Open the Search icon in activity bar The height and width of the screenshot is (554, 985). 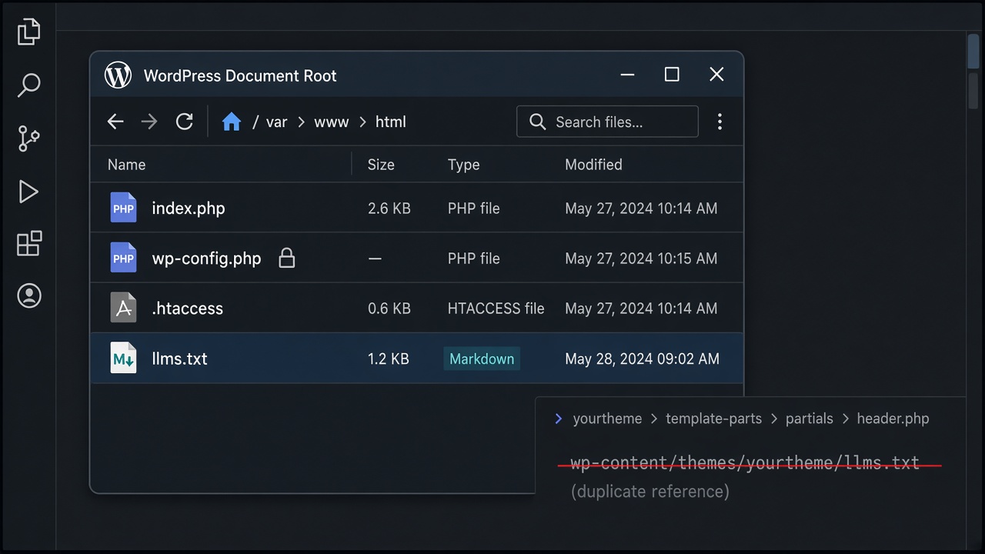click(28, 85)
